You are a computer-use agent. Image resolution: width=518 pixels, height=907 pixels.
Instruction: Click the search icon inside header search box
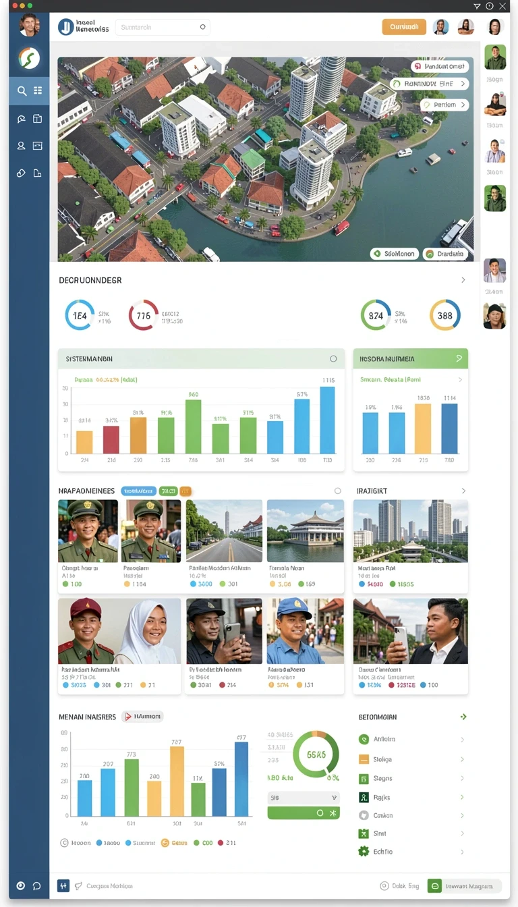(202, 28)
